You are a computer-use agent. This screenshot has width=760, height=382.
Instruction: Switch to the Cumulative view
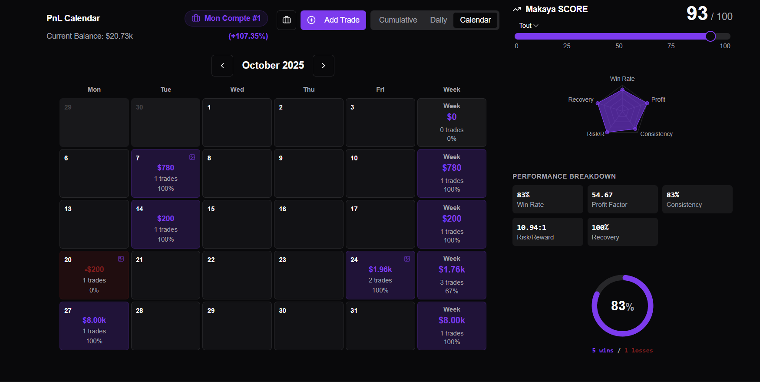pyautogui.click(x=398, y=20)
